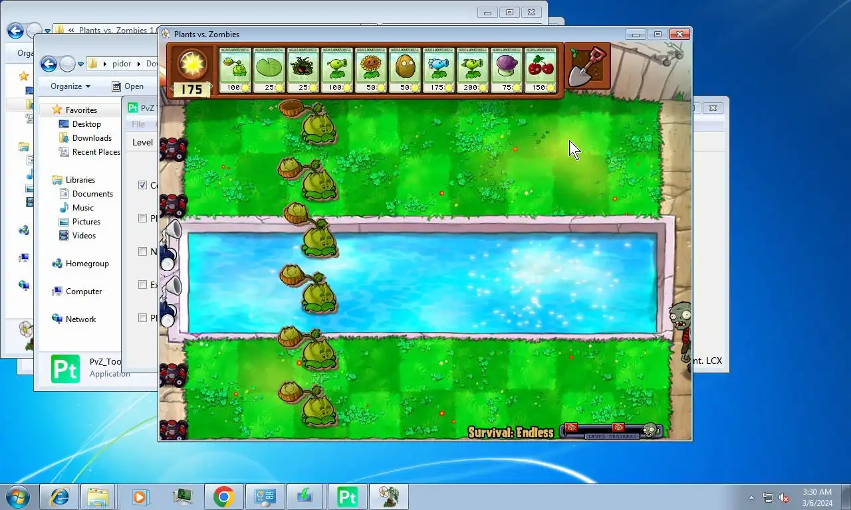Image resolution: width=851 pixels, height=510 pixels.
Task: Go forward in the pidor Explorer window
Action: [67, 64]
